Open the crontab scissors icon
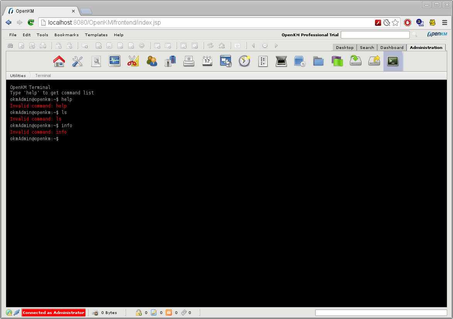Image resolution: width=453 pixels, height=319 pixels. click(133, 61)
